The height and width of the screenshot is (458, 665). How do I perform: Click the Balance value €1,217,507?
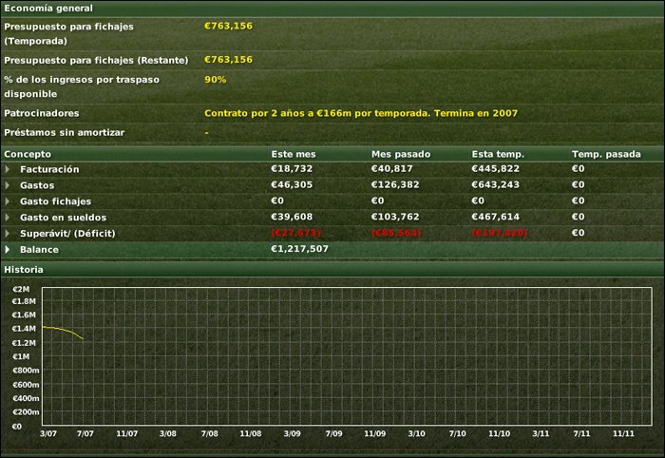pyautogui.click(x=300, y=249)
